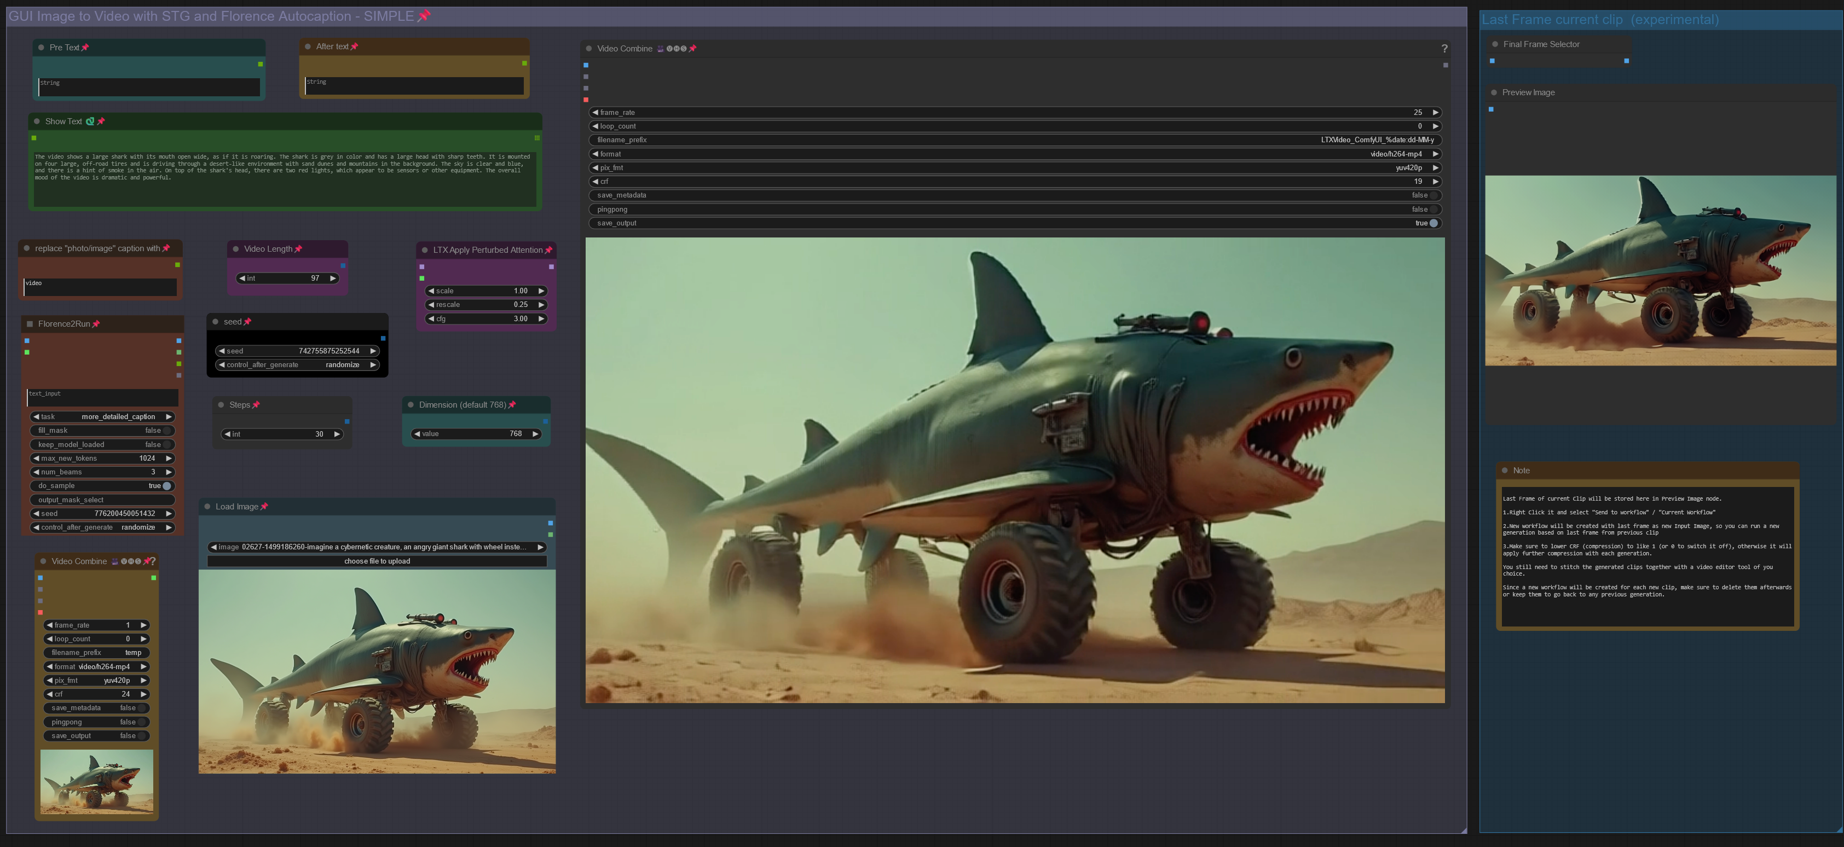This screenshot has height=847, width=1844.
Task: Click the pin icon on LTX Apply Perturbed Attention
Action: click(548, 251)
